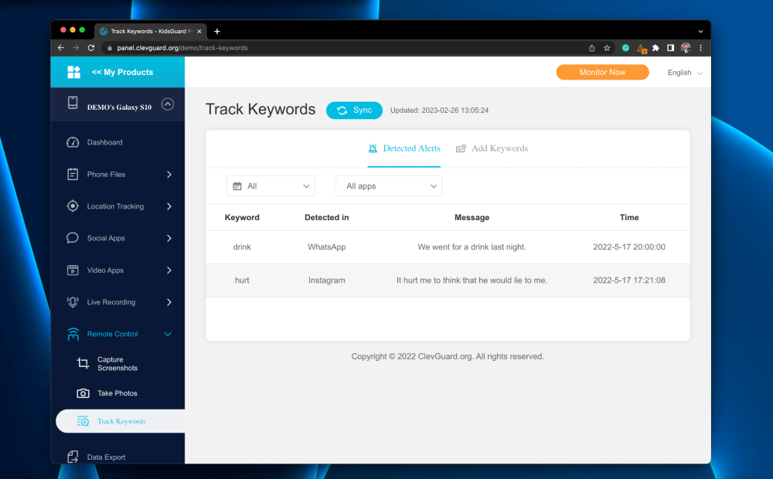Image resolution: width=773 pixels, height=479 pixels.
Task: Click the time 2022-5-17 17:21:08
Action: 629,280
